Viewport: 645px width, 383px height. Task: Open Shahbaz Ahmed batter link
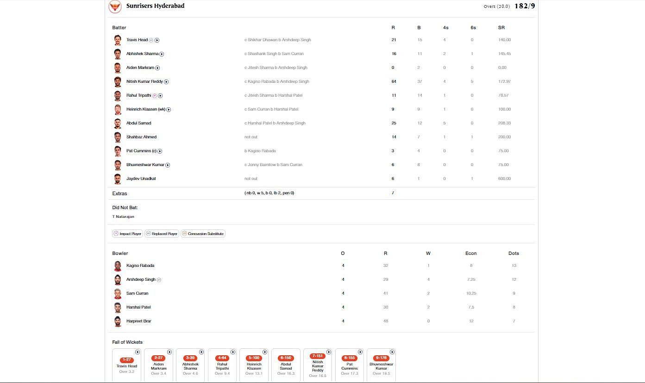(x=141, y=137)
